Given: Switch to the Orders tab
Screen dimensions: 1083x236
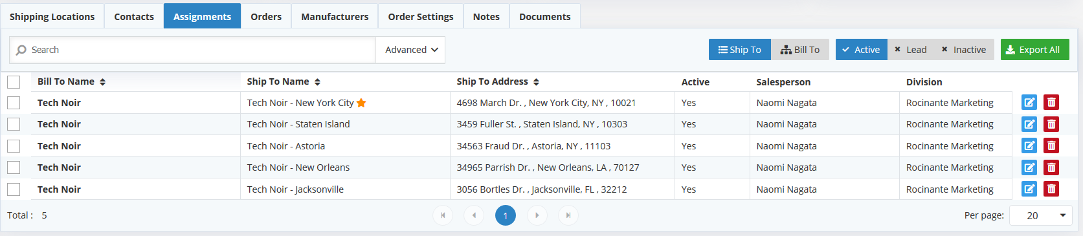Looking at the screenshot, I should click(266, 16).
